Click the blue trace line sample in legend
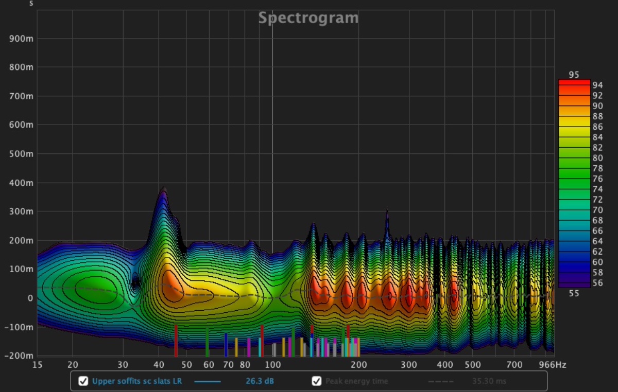This screenshot has width=618, height=392. 208,381
